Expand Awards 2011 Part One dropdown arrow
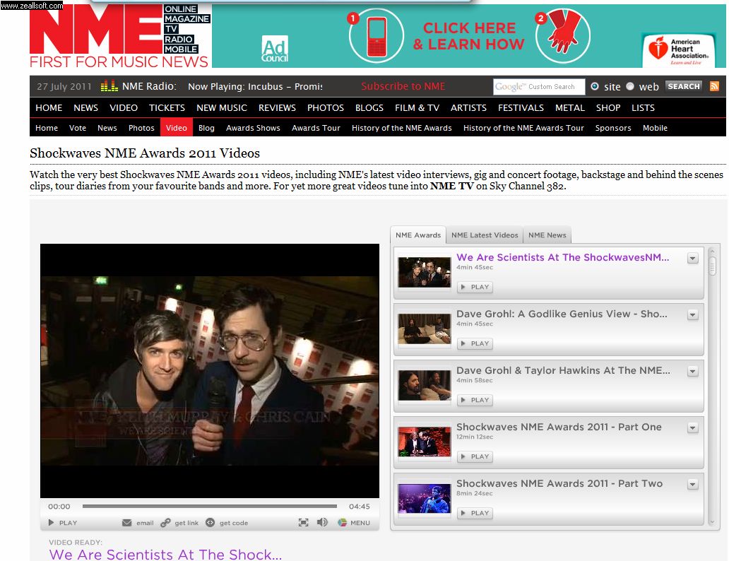 point(693,428)
